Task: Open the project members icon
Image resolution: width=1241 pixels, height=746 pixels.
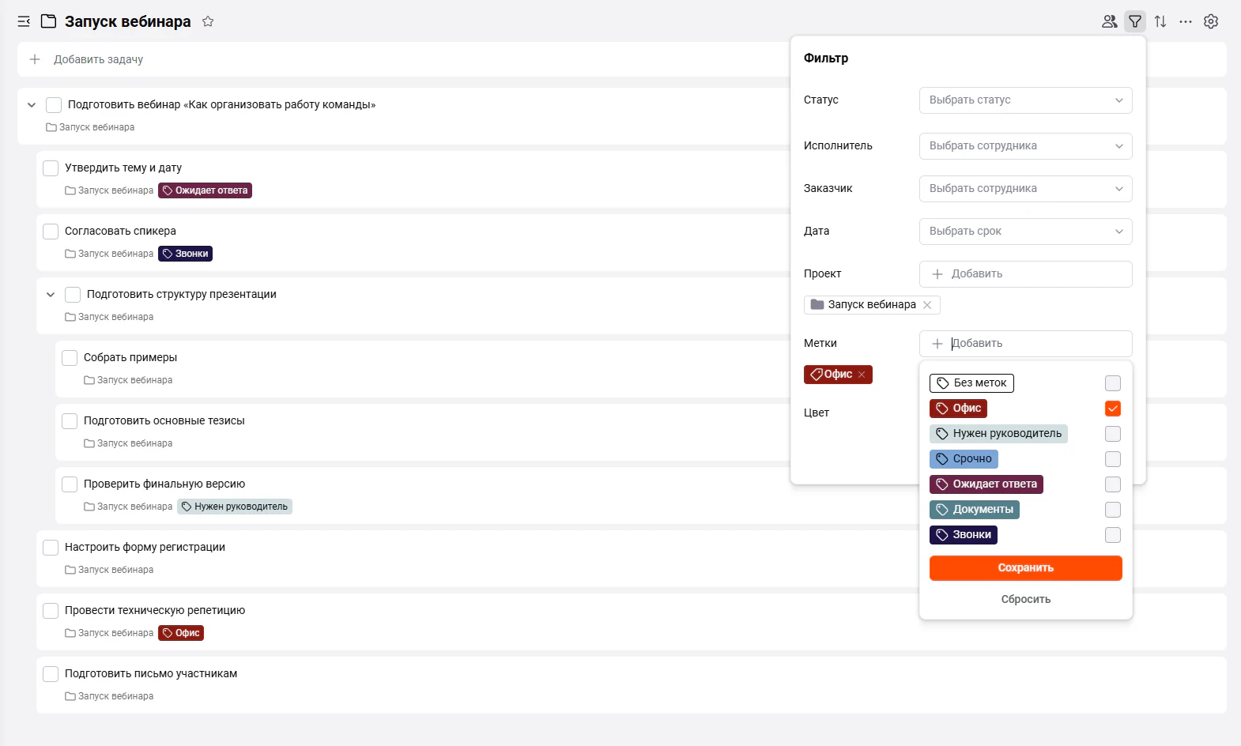Action: (1110, 21)
